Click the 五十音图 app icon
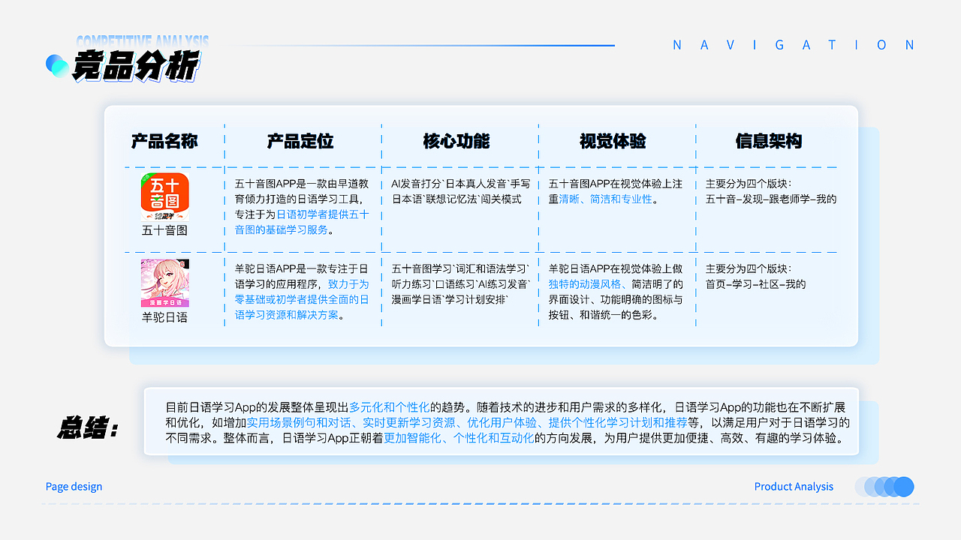 164,195
